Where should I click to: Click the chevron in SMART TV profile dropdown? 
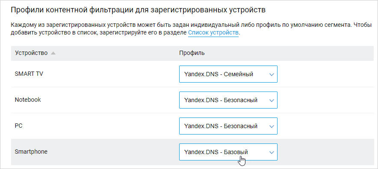[x=272, y=74]
